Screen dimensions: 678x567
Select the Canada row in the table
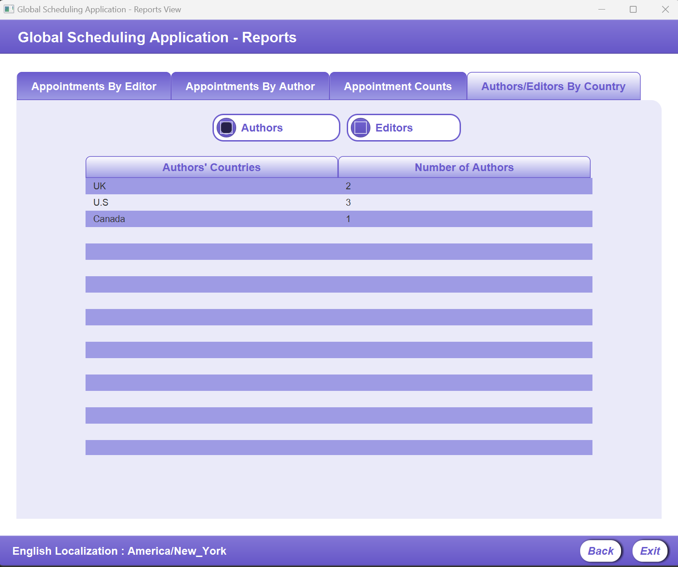pyautogui.click(x=182, y=219)
